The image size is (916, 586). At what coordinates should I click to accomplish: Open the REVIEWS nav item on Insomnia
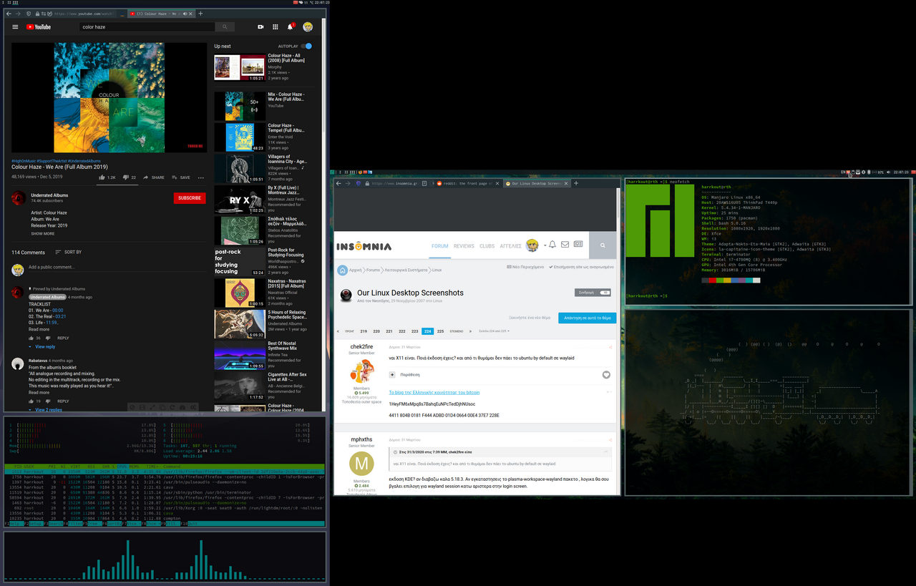pyautogui.click(x=464, y=245)
